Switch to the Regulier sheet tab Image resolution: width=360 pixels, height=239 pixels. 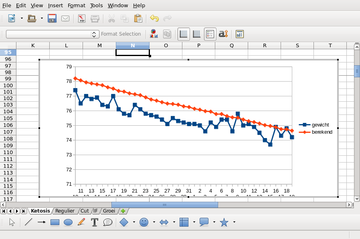[65, 211]
